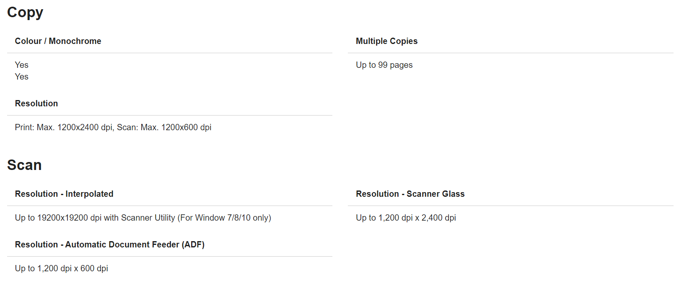
Task: Click the Copy section heading
Action: click(25, 13)
